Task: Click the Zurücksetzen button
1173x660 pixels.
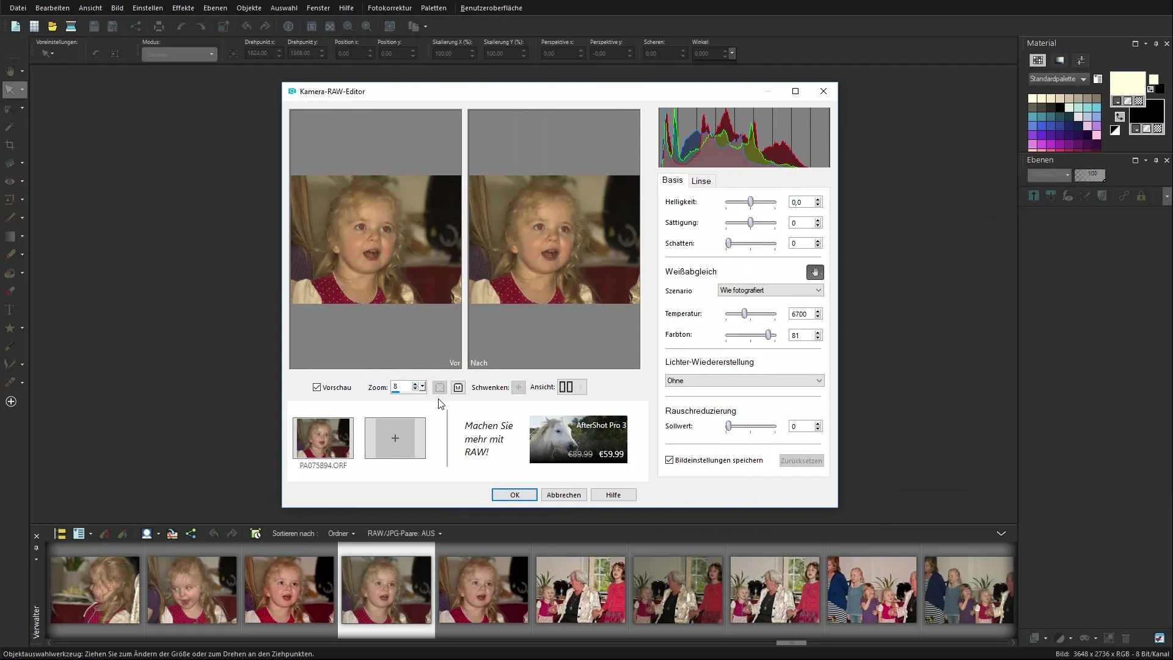Action: click(x=802, y=461)
